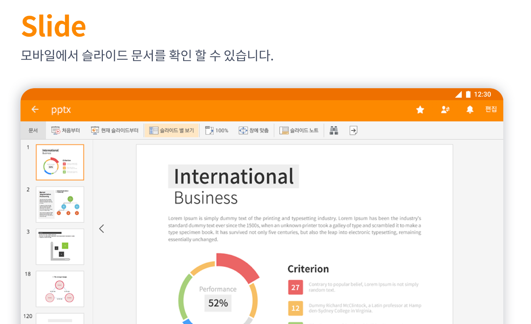Viewport: 531px width, 324px height.
Task: Click the signal strength status icon
Action: pos(458,94)
